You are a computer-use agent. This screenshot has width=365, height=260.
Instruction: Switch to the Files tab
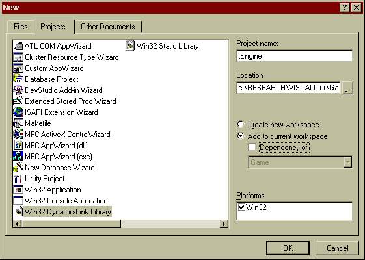21,27
